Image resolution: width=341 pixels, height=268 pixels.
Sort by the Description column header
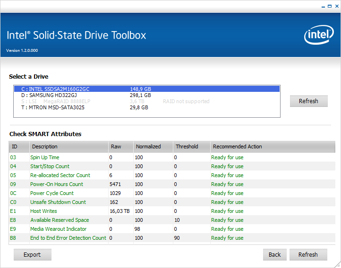pyautogui.click(x=69, y=146)
